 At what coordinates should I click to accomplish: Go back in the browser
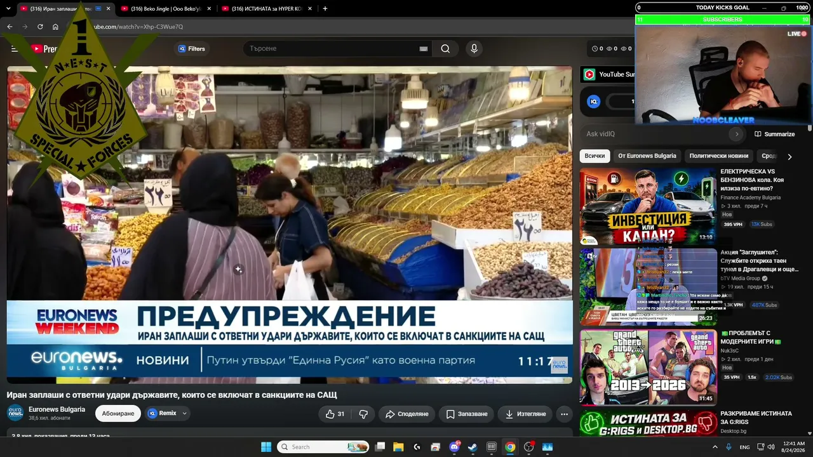pyautogui.click(x=10, y=27)
